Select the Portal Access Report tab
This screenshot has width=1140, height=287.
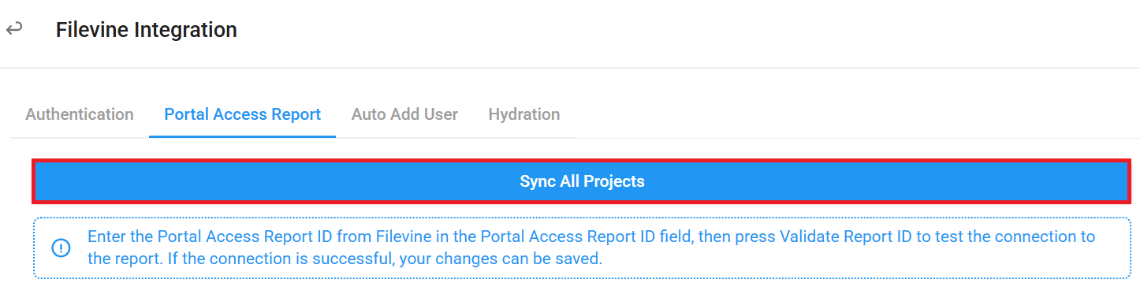[242, 114]
